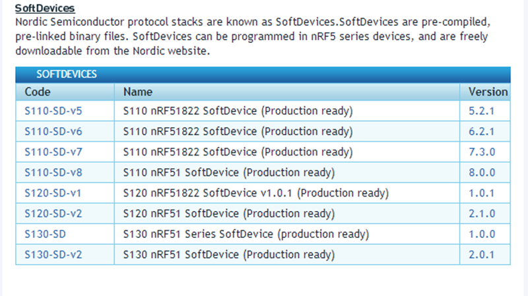Select the S110-SD-v8 code link
528x296 pixels.
(x=53, y=173)
